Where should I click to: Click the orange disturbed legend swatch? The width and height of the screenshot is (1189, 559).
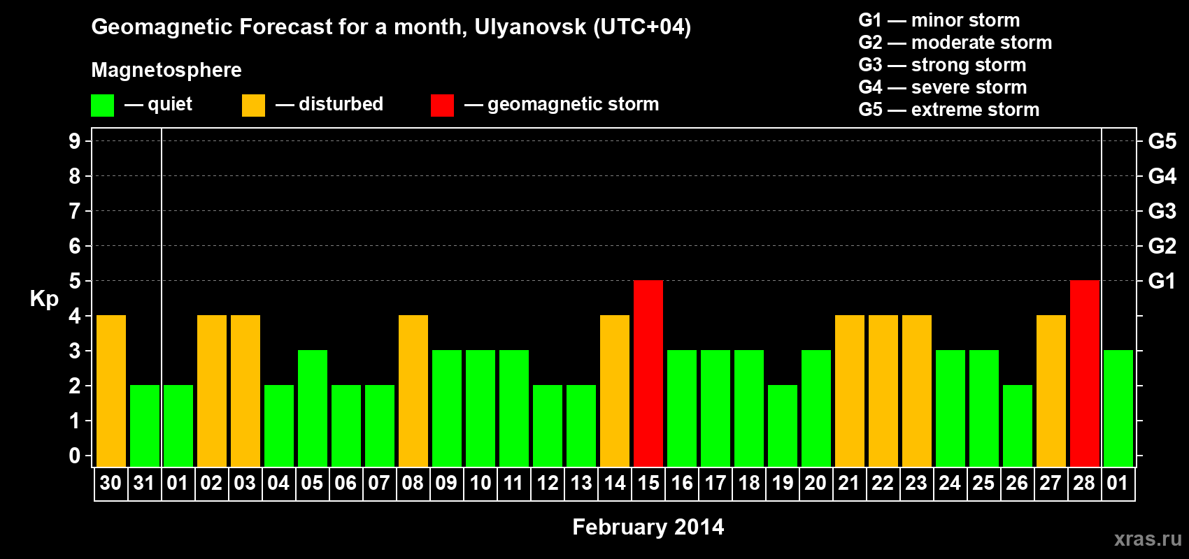point(253,106)
